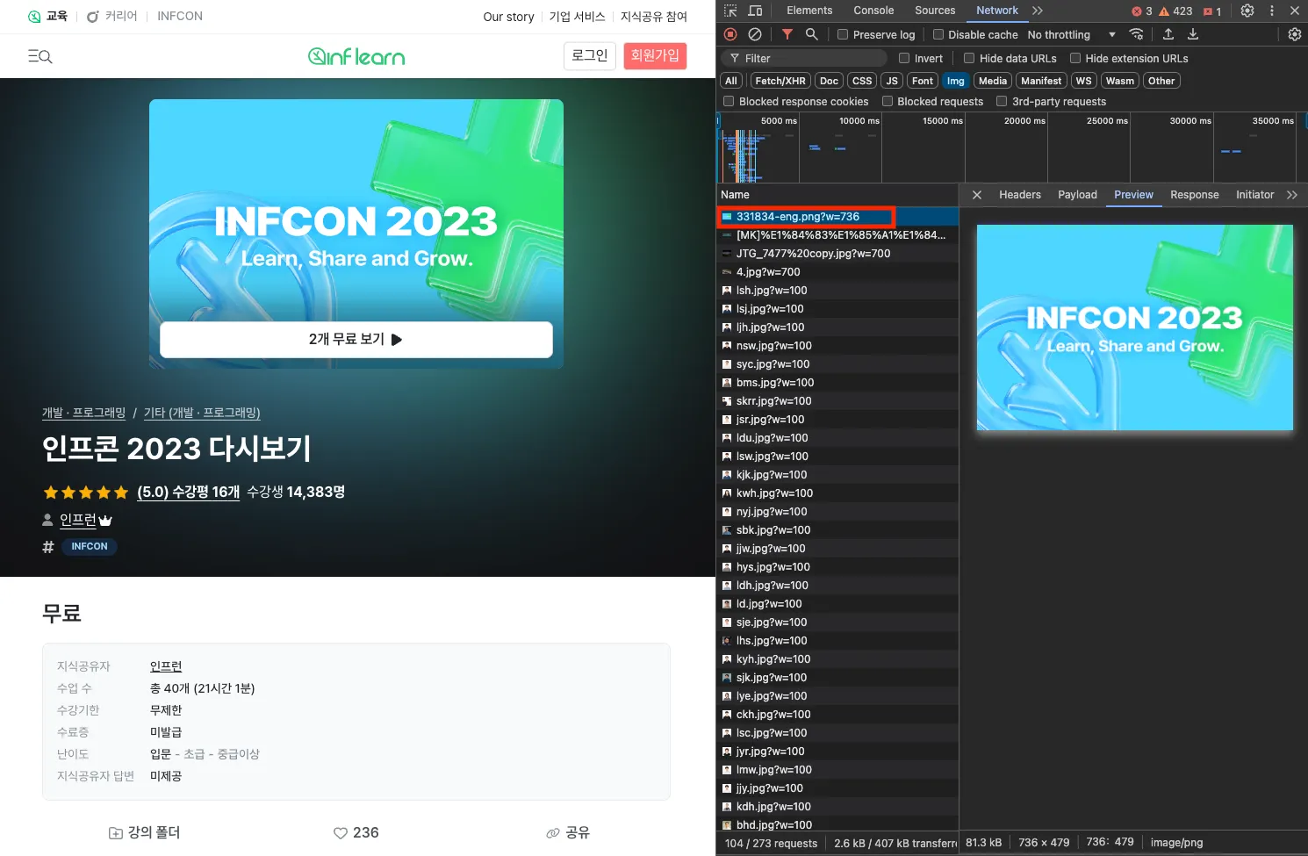Screen dimensions: 1308x856
Task: Click the crown icon next to 인프런
Action: [105, 521]
